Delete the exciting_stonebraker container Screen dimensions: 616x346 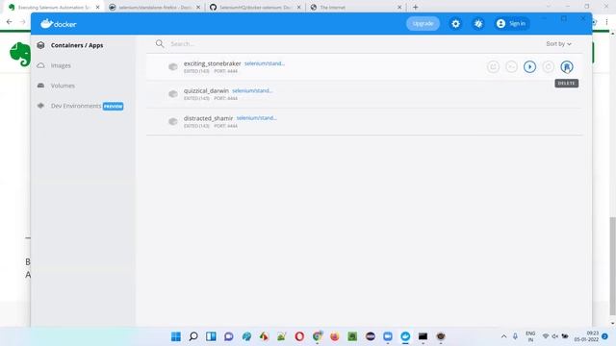tap(567, 66)
